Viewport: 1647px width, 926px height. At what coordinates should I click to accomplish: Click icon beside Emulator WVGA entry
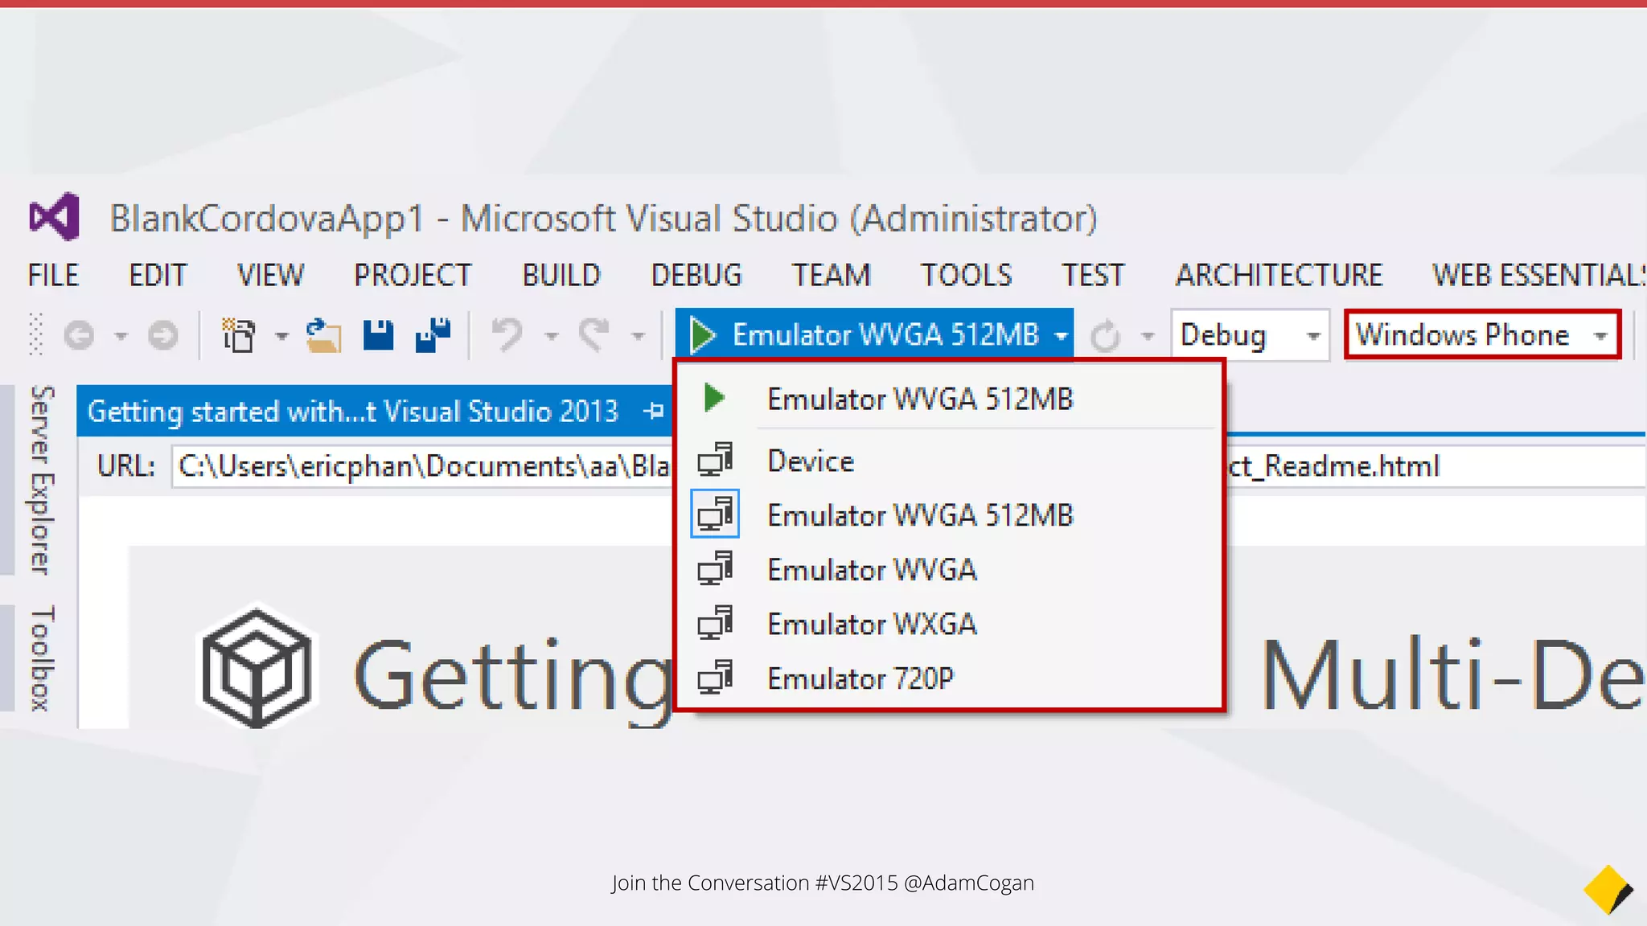point(715,569)
